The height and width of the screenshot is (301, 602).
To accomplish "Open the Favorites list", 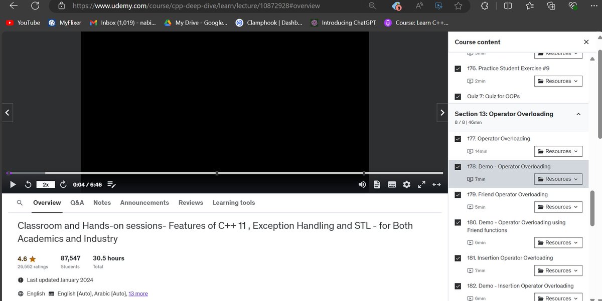I will 530,6.
